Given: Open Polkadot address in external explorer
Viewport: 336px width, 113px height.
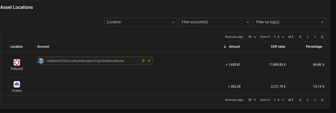Looking at the screenshot, I should (x=149, y=61).
